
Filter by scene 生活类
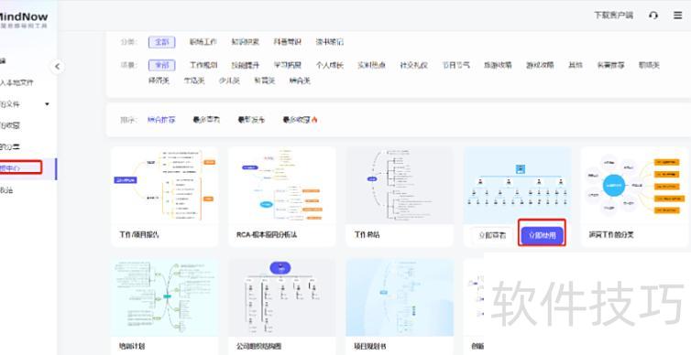point(194,81)
